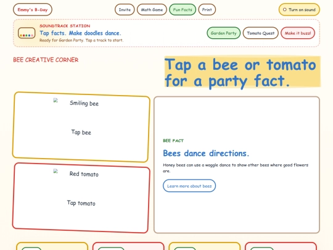Image resolution: width=333 pixels, height=250 pixels.
Task: Click the 'BEE FACT' label
Action: 173,141
